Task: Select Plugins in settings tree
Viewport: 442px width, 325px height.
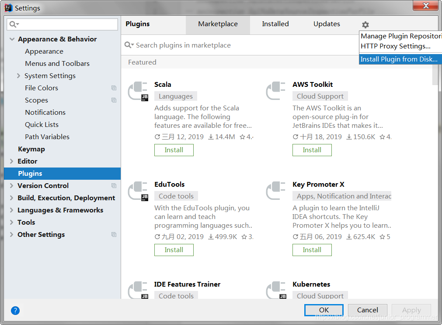Action: point(62,174)
